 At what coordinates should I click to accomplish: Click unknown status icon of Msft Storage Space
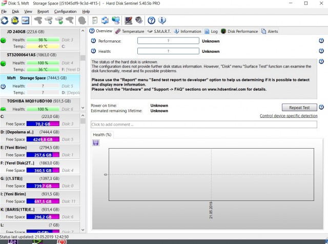pyautogui.click(x=3, y=87)
